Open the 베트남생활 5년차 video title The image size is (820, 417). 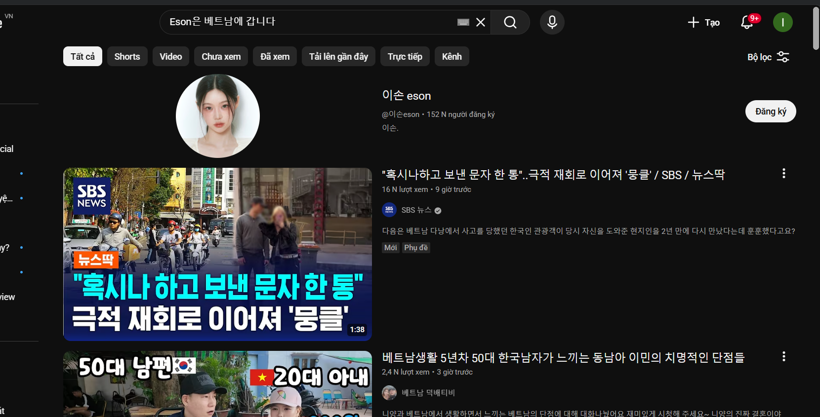(x=563, y=357)
